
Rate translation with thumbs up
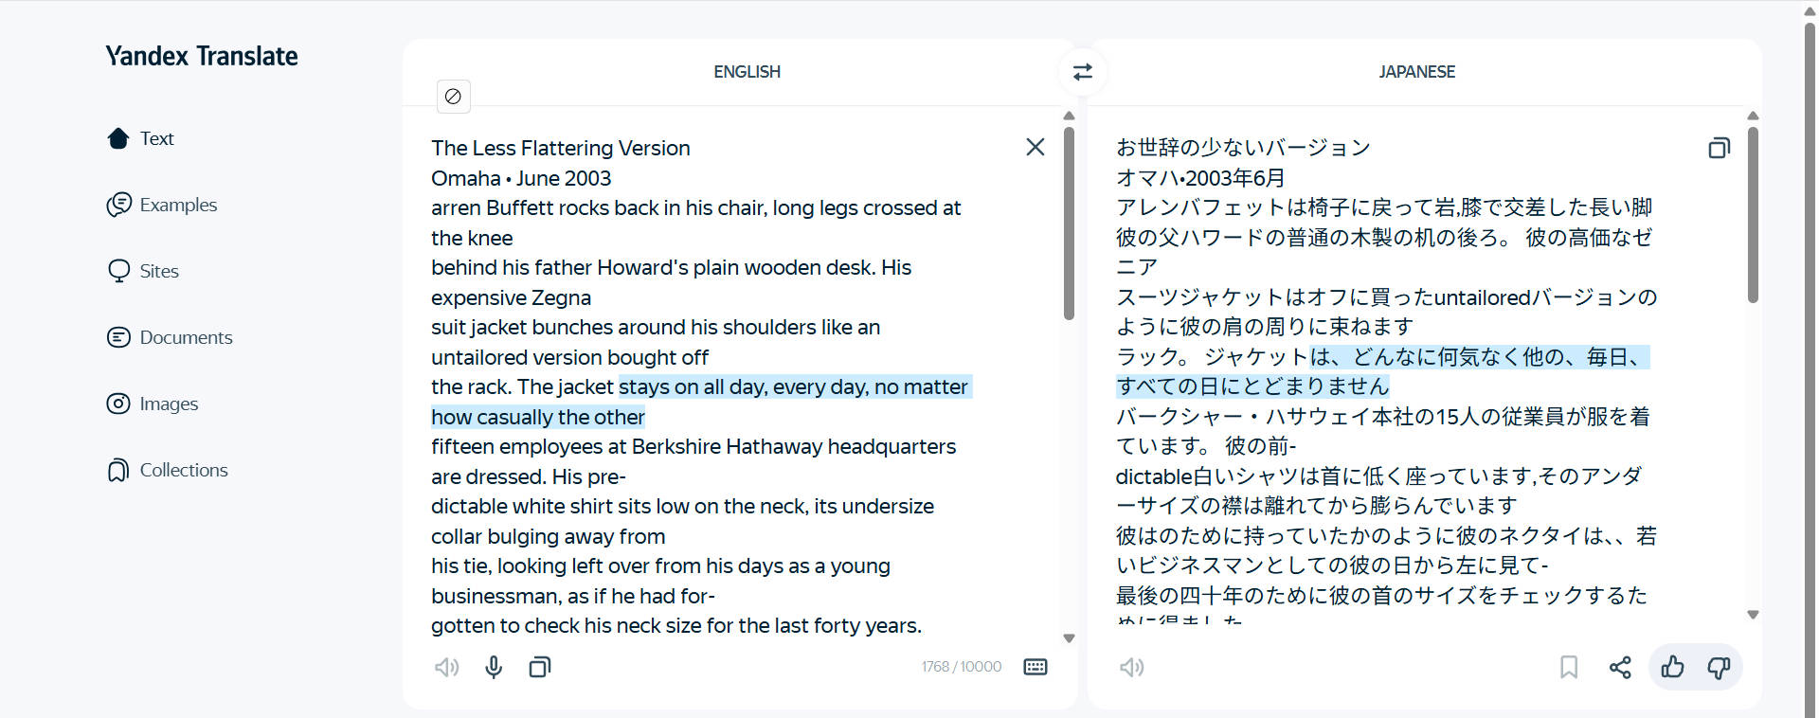[1673, 667]
